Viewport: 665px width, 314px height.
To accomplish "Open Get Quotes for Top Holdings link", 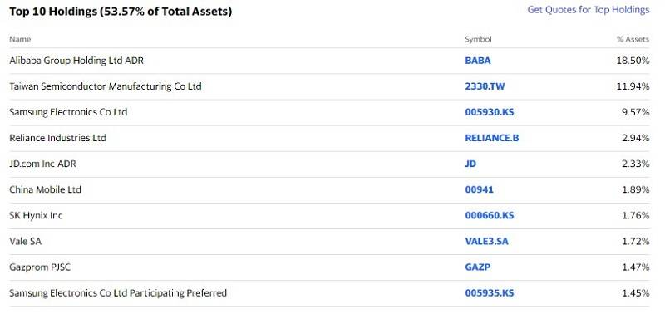I will coord(589,10).
